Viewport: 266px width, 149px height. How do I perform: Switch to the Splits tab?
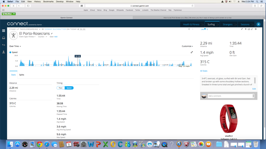[x=22, y=75]
